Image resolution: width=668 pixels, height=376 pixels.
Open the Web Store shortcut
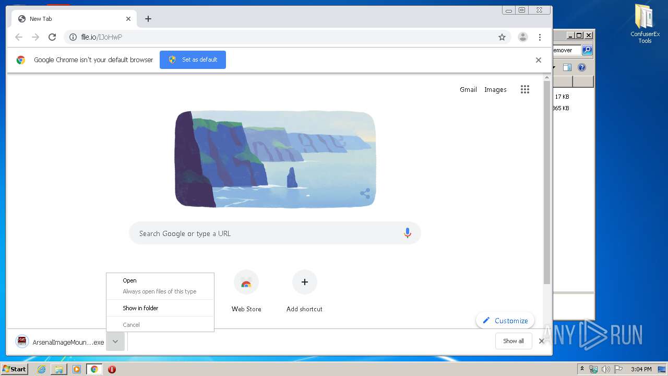coord(246,291)
